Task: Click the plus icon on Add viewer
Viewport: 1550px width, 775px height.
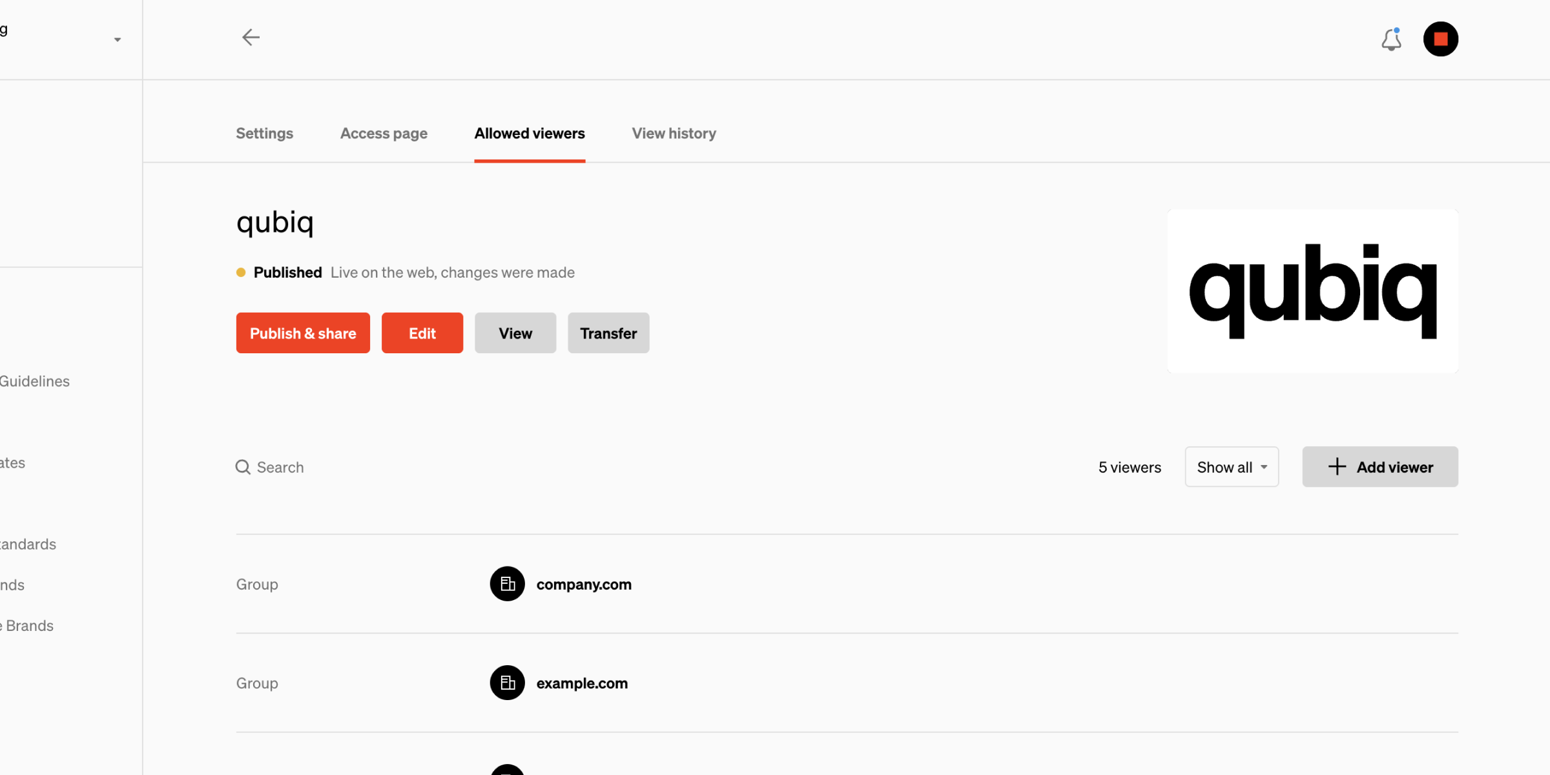Action: coord(1336,466)
